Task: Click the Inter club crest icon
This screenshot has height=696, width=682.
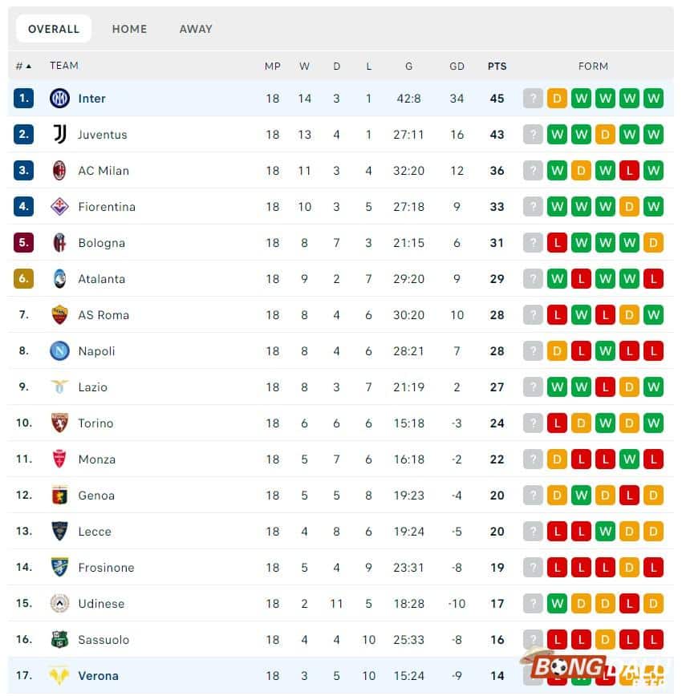Action: click(x=59, y=98)
